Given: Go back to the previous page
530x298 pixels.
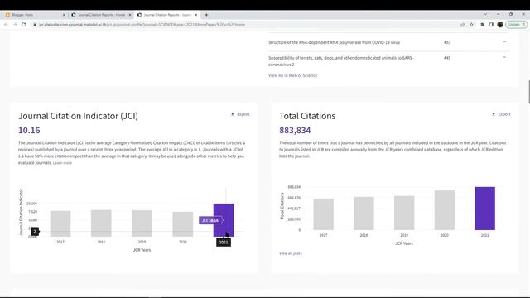Looking at the screenshot, I should (x=6, y=25).
